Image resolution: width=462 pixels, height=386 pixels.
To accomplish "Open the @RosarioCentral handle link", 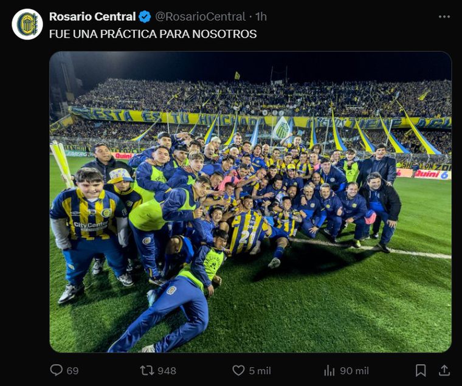I will [200, 16].
